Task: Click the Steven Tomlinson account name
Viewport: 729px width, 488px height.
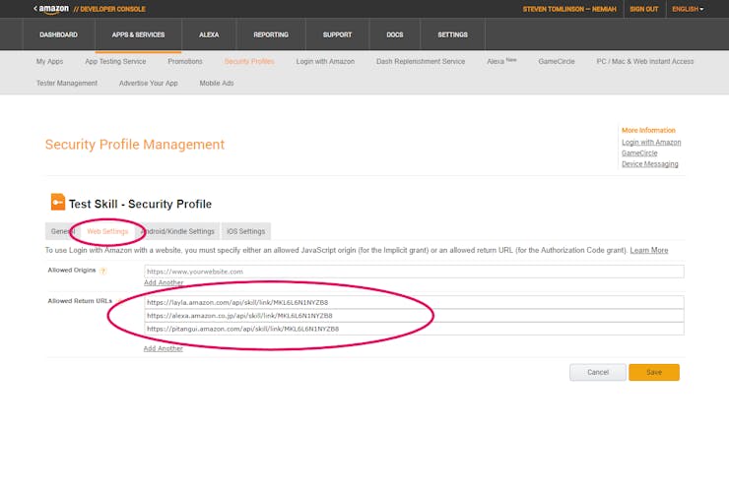Action: point(569,9)
